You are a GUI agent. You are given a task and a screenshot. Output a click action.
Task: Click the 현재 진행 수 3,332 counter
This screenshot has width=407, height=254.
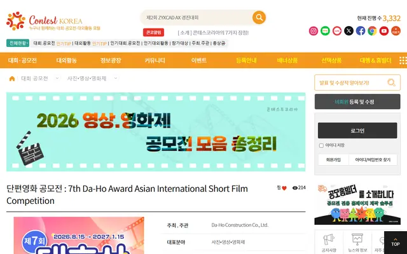click(x=379, y=18)
